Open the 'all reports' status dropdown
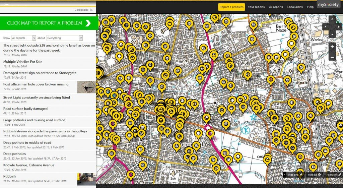Image resolution: width=343 pixels, height=188 pixels. 23,38
